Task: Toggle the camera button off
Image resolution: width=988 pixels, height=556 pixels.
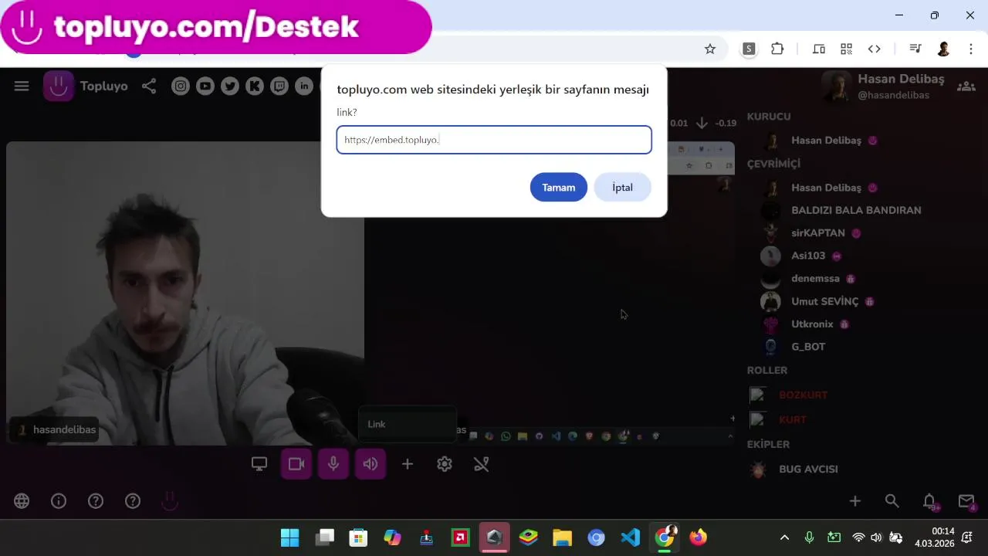Action: (296, 464)
